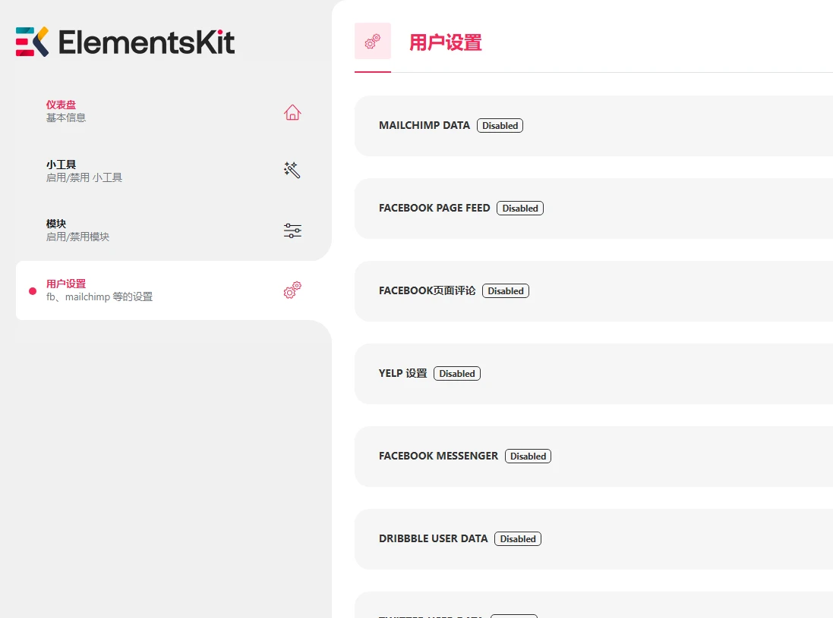This screenshot has height=618, width=833.
Task: Click the magic wand icon beside 小工具
Action: [292, 170]
